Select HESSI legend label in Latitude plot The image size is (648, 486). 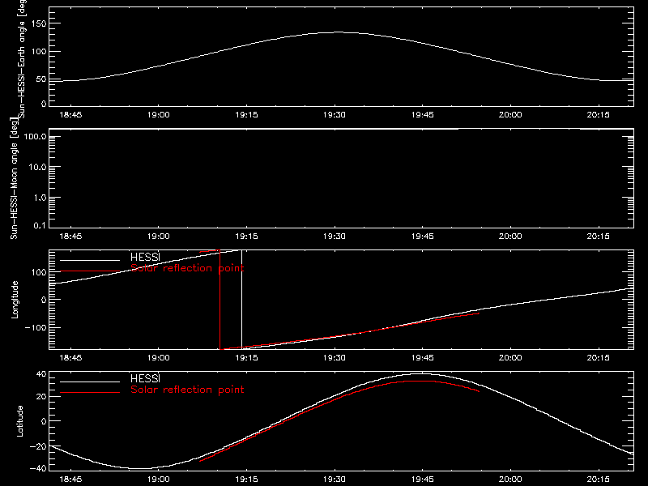pyautogui.click(x=145, y=378)
